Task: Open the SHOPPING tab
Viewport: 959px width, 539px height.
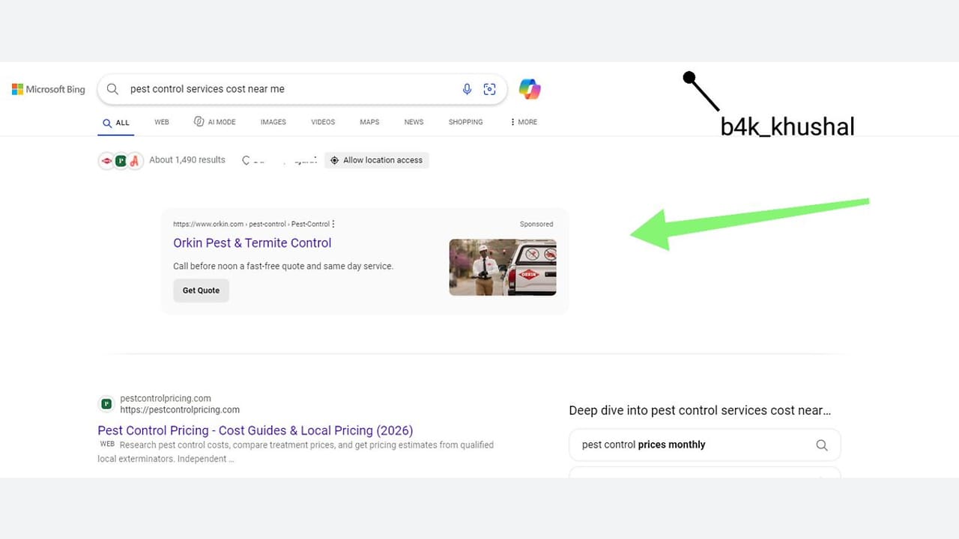Action: (x=465, y=122)
